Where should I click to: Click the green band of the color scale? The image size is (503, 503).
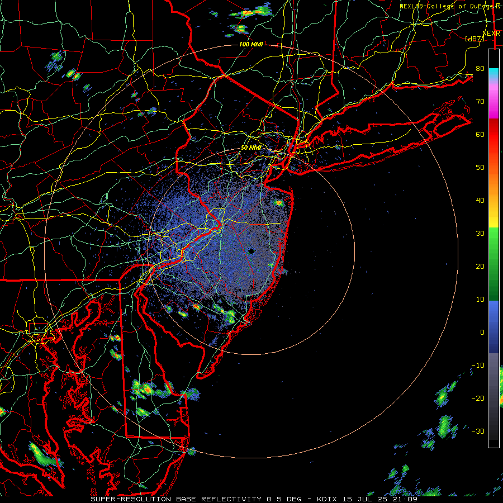pos(493,264)
